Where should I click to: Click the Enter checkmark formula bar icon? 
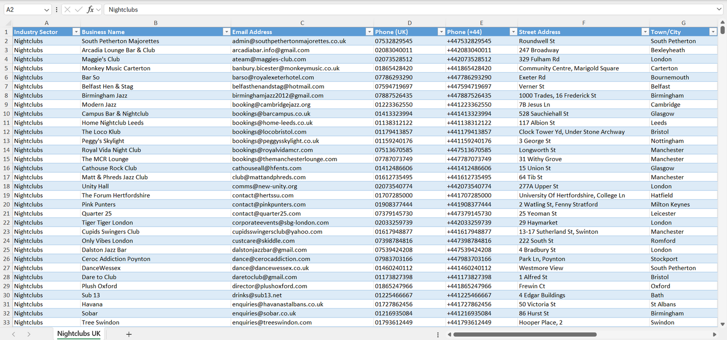click(78, 10)
